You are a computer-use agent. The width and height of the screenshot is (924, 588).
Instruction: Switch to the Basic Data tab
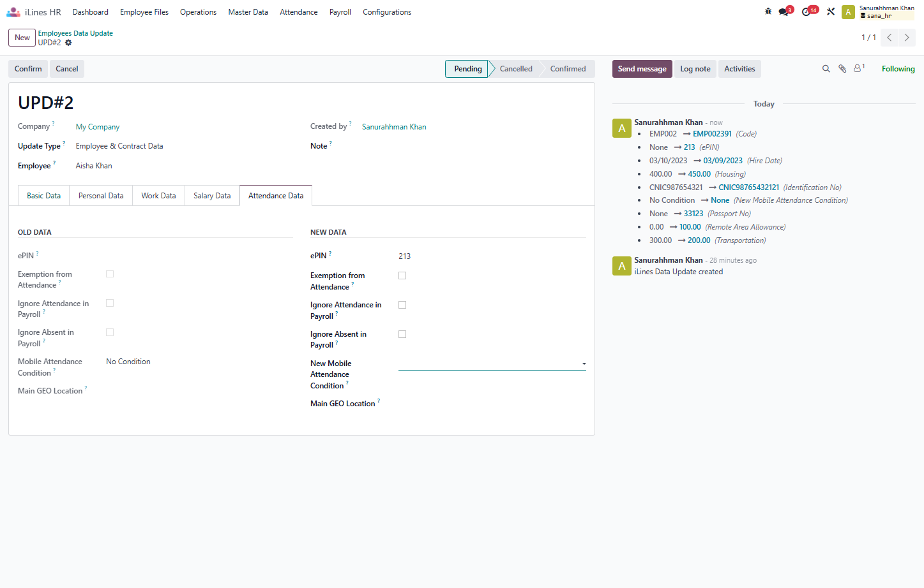tap(43, 196)
